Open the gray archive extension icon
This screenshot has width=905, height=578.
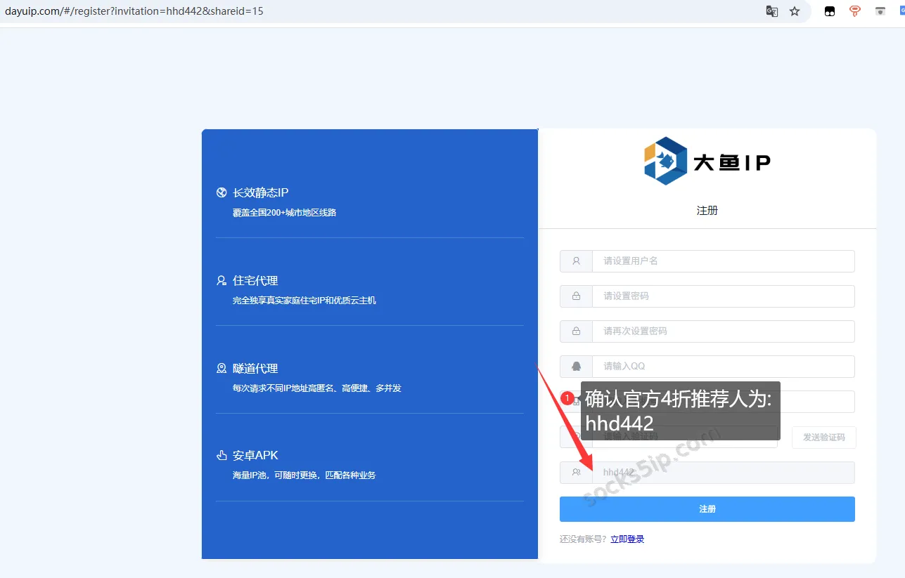(x=880, y=11)
